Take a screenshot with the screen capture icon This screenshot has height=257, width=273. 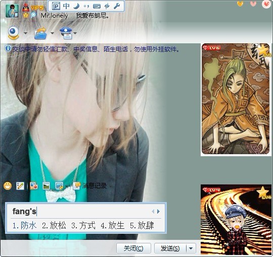[59, 186]
